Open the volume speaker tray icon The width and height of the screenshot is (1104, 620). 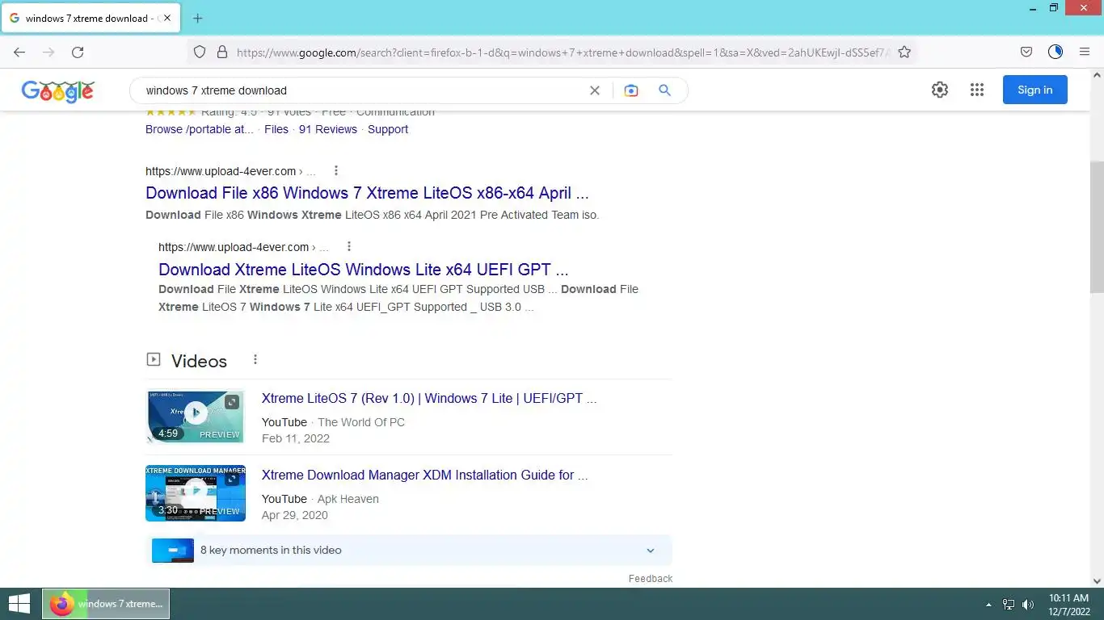pyautogui.click(x=1028, y=604)
